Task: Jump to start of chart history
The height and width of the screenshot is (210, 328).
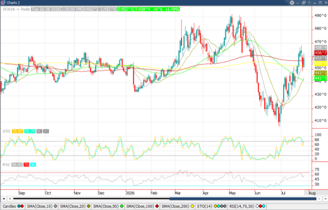Action: [x=4, y=199]
